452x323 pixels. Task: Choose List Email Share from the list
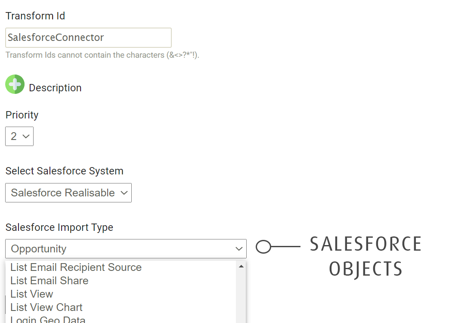coord(50,281)
